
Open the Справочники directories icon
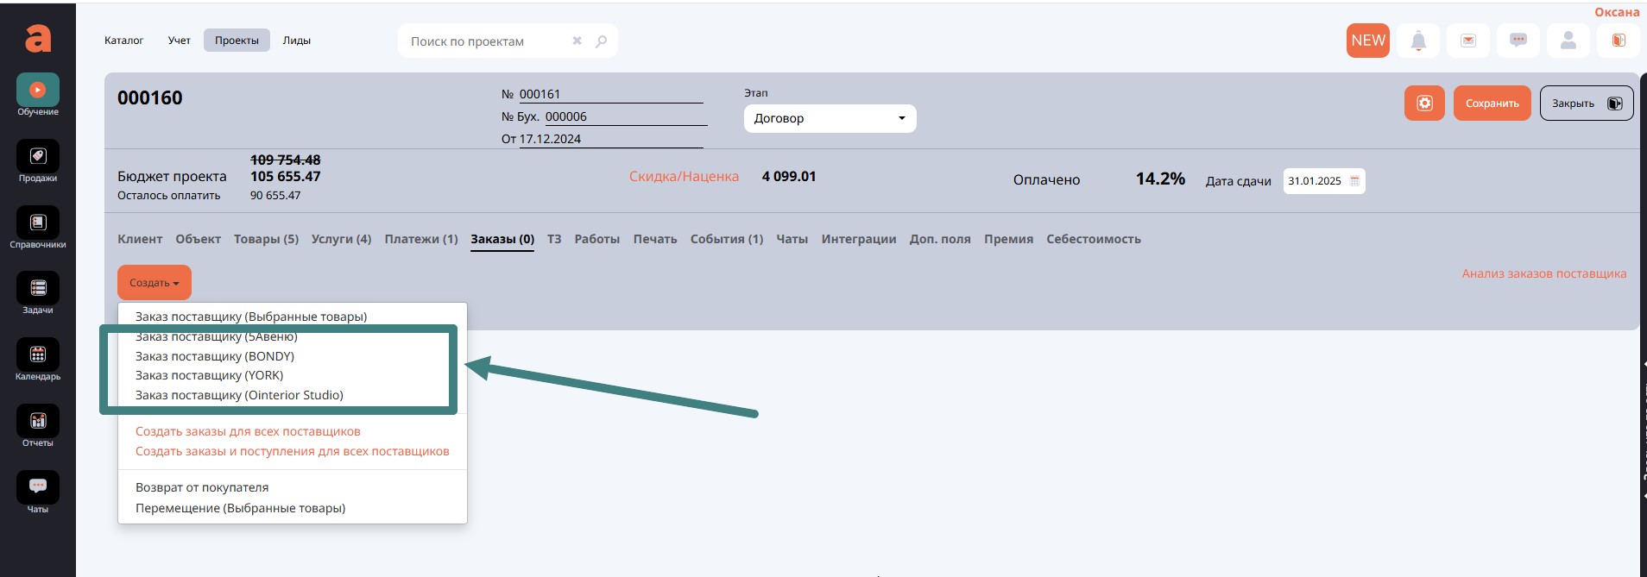click(38, 223)
